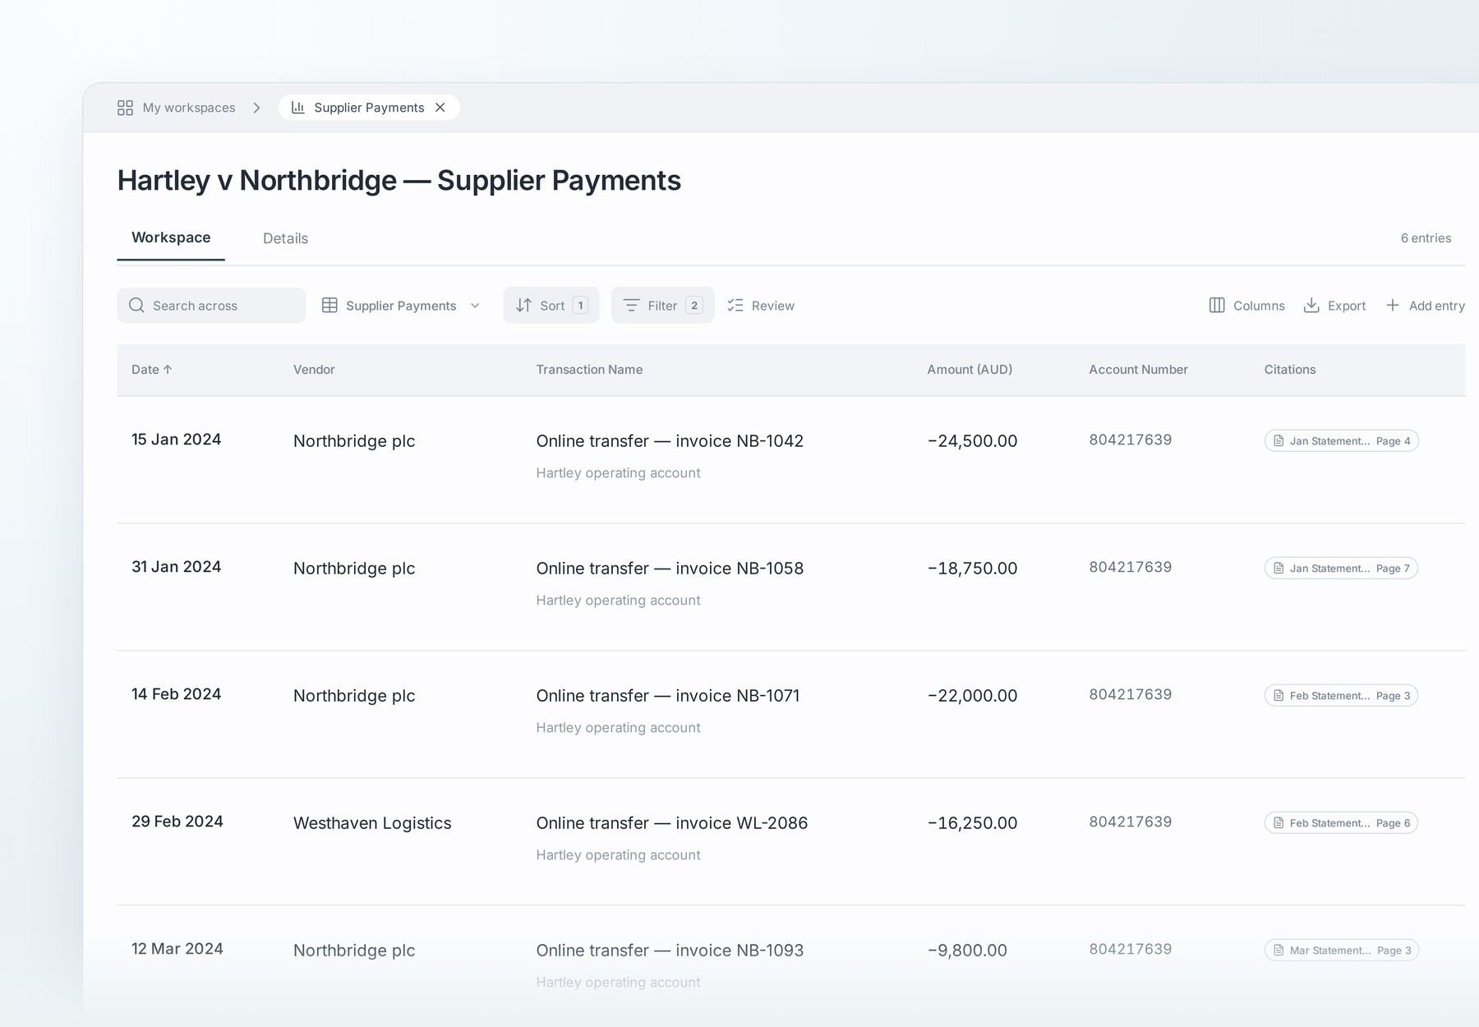Viewport: 1479px width, 1027px height.
Task: Add a new entry
Action: coord(1425,305)
